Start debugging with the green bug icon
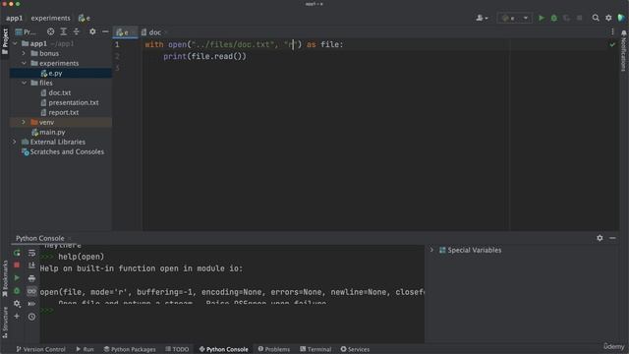Screen dimensions: 629x354 pyautogui.click(x=554, y=18)
